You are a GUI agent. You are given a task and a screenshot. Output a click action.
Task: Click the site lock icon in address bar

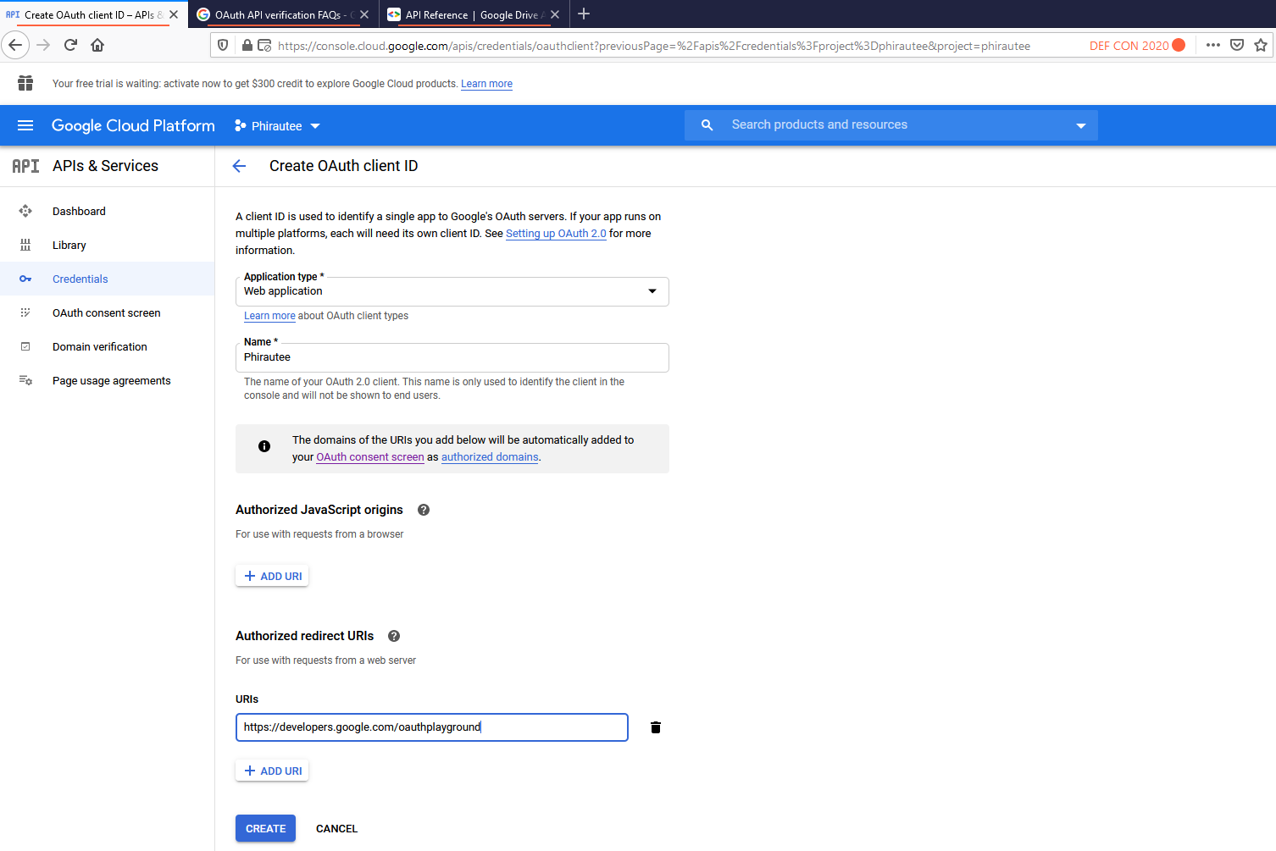pyautogui.click(x=247, y=45)
